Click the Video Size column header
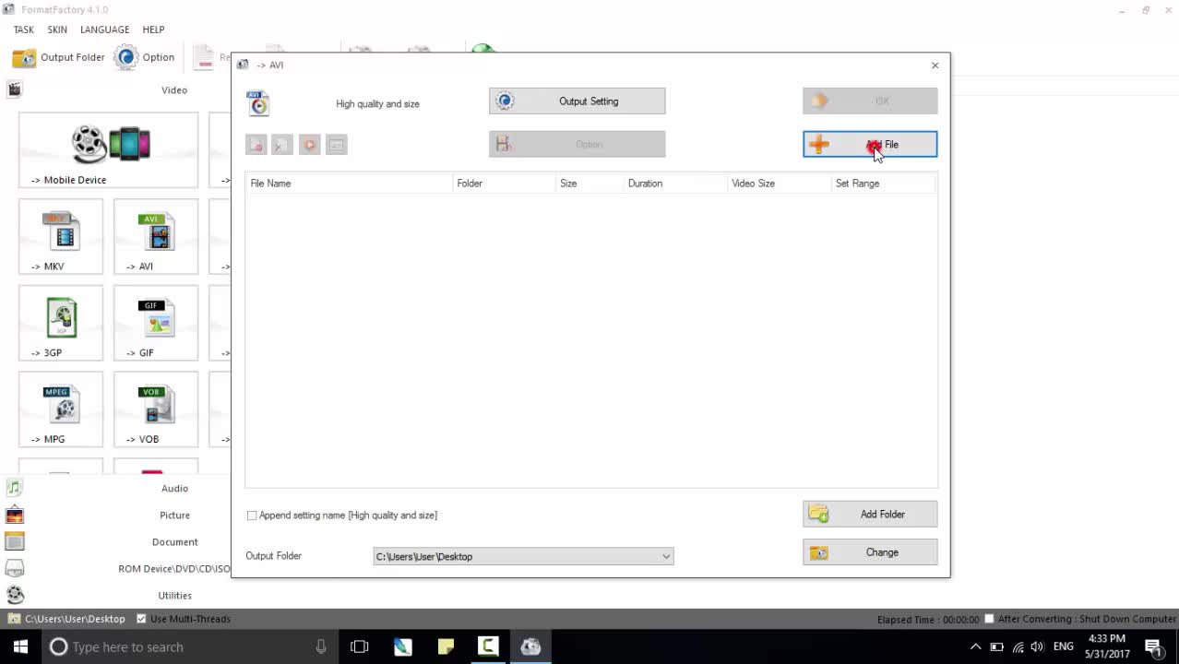Image resolution: width=1179 pixels, height=664 pixels. click(x=780, y=184)
